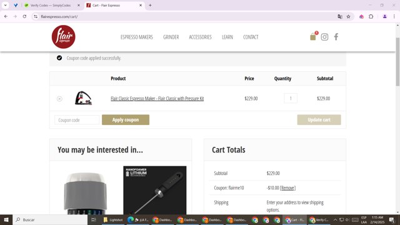Switch to Verify C... Chrome taskbar window
Viewport: 400px width, 225px height.
click(319, 219)
